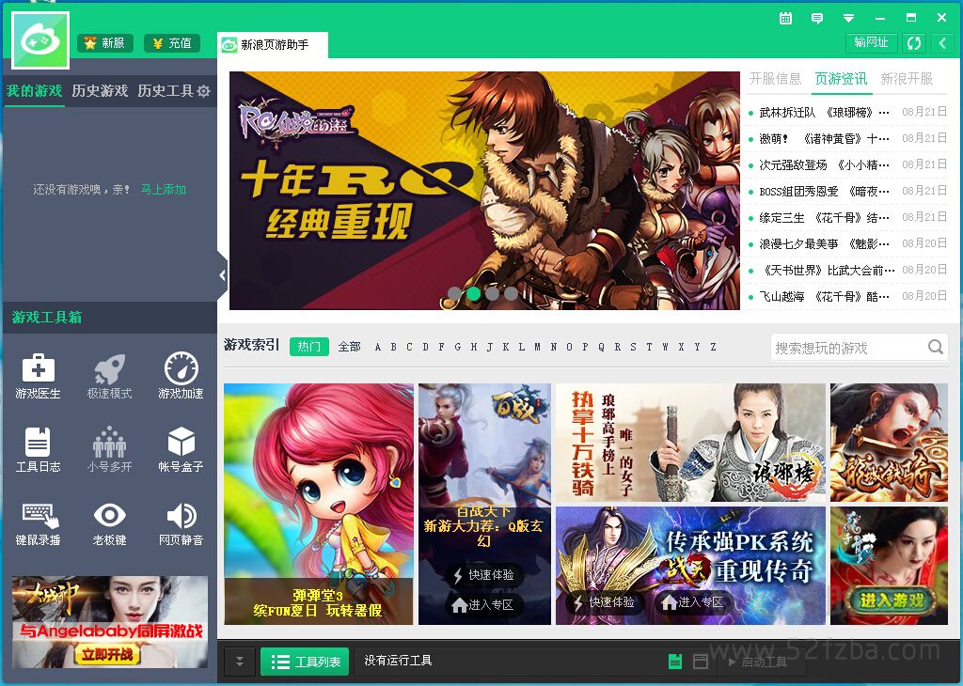Toggle the 老板键 eye tool
Viewport: 963px width, 686px height.
[109, 523]
